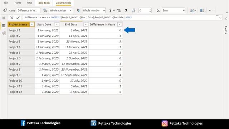Apply percentage format
229x129 pixels.
[x=119, y=10]
